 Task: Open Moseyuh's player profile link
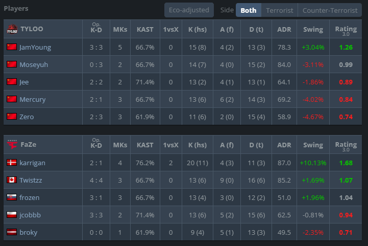pyautogui.click(x=34, y=64)
